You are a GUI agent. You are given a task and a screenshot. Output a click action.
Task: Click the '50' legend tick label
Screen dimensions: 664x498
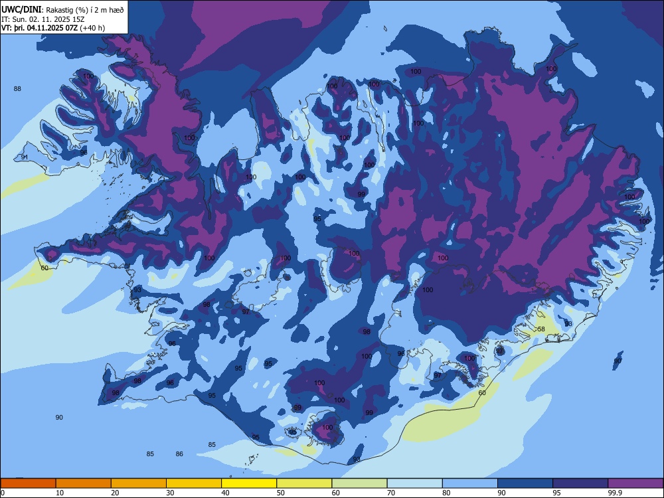pos(281,493)
